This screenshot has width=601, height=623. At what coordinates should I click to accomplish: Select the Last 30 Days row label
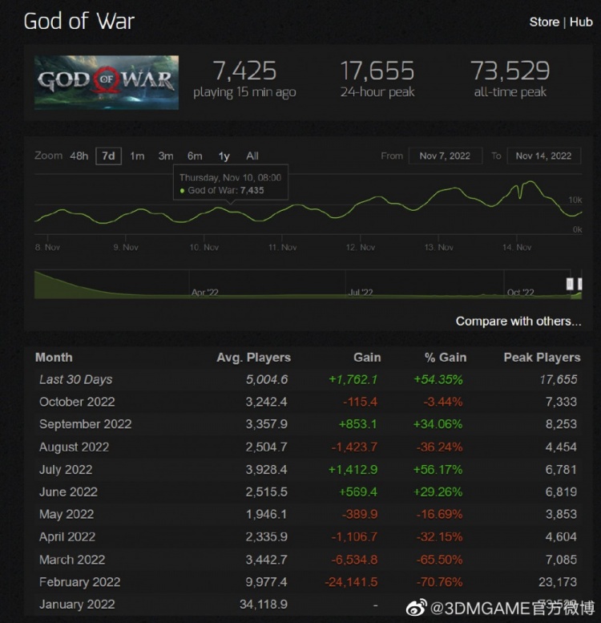click(x=76, y=379)
